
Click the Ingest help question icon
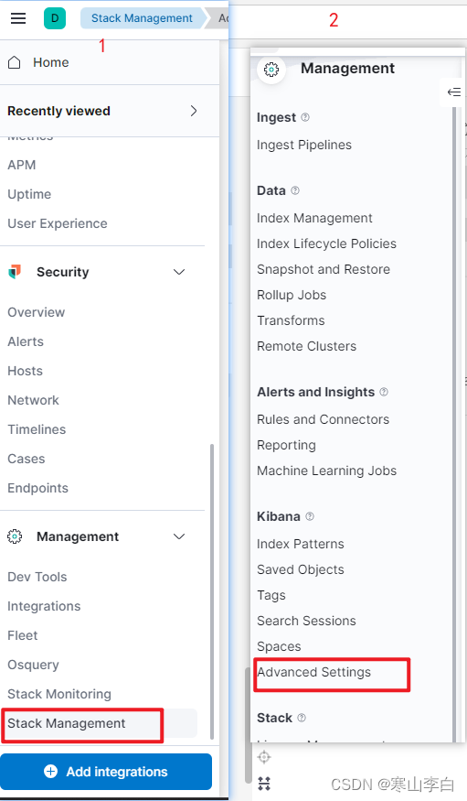pos(305,117)
